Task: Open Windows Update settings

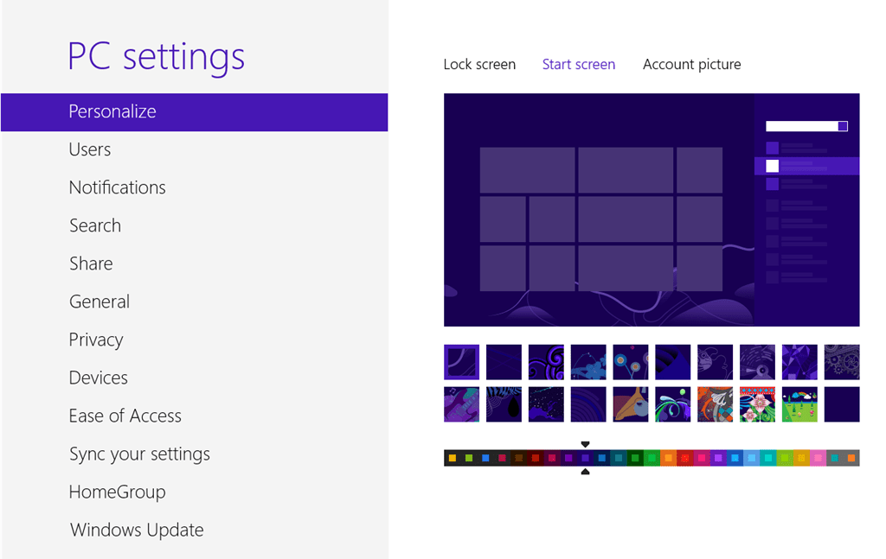Action: pyautogui.click(x=136, y=530)
